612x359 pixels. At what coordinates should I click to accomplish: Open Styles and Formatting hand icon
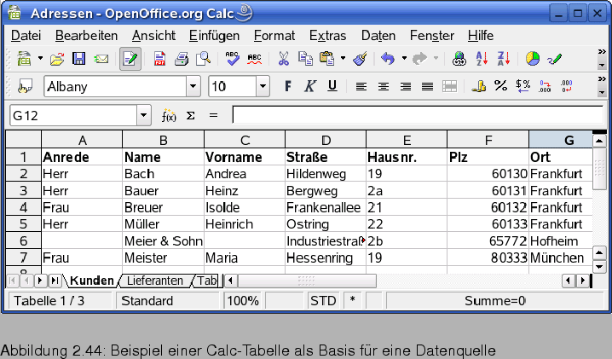click(25, 86)
